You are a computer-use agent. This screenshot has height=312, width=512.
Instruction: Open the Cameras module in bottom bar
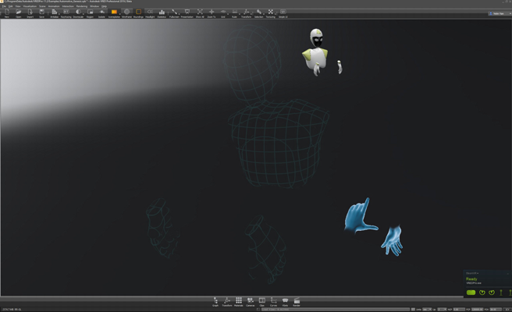point(250,302)
